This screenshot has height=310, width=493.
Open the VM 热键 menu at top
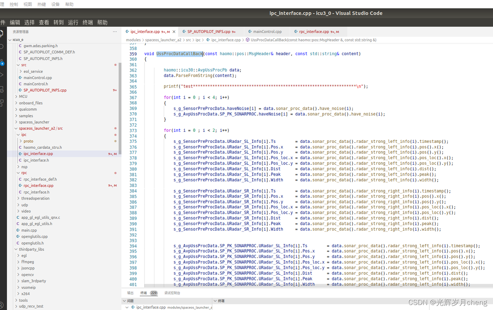[42, 4]
